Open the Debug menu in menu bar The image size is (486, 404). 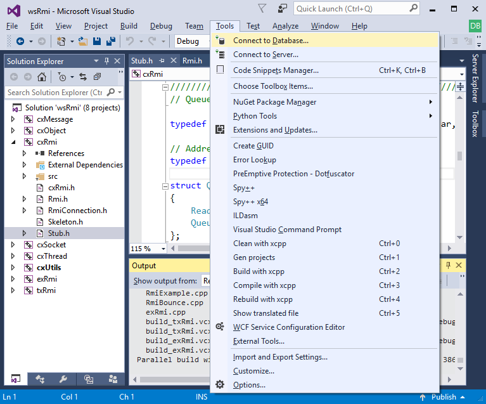coord(161,26)
